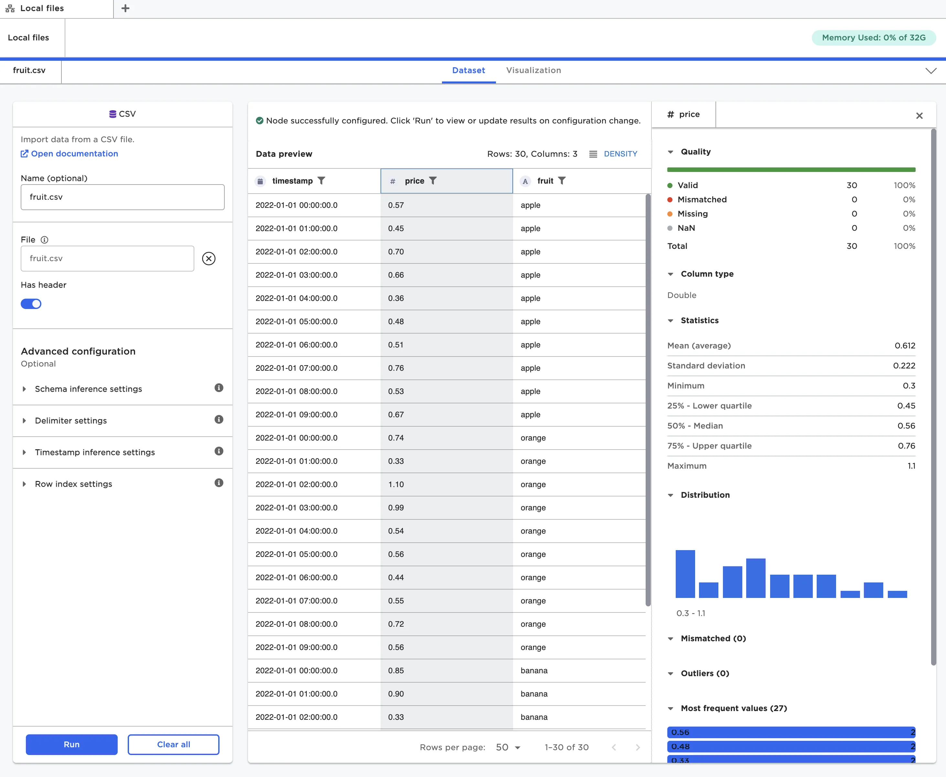Click info icon for Delimiter settings
Viewport: 946px width, 777px height.
tap(219, 420)
